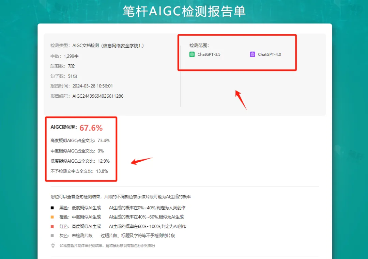Image resolution: width=368 pixels, height=259 pixels.
Task: Click the lightbulb tip icon
Action: [x=53, y=245]
